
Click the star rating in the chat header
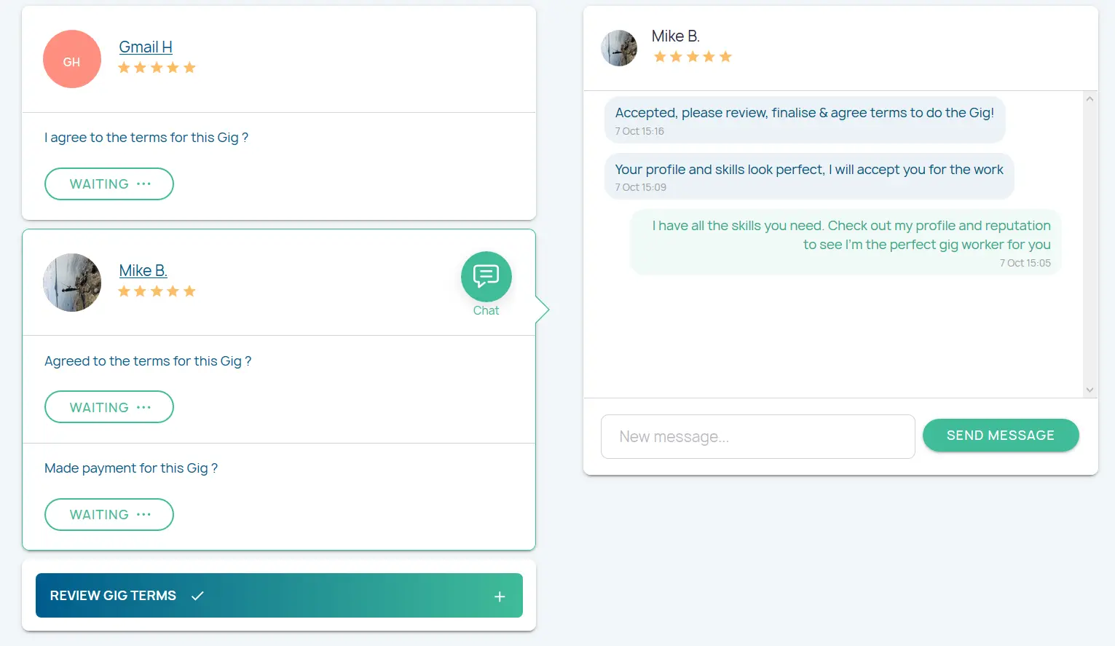[692, 57]
